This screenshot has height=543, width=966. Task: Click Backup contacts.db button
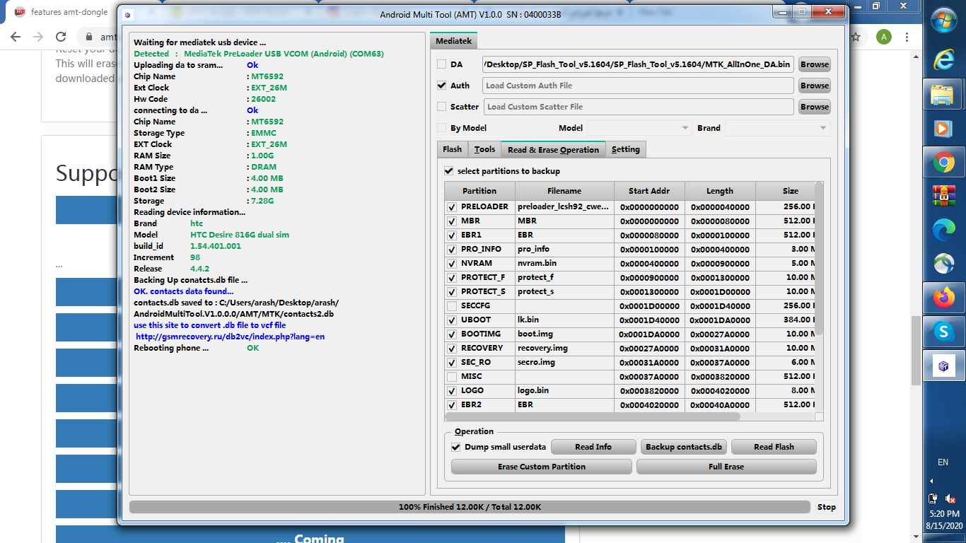click(684, 447)
